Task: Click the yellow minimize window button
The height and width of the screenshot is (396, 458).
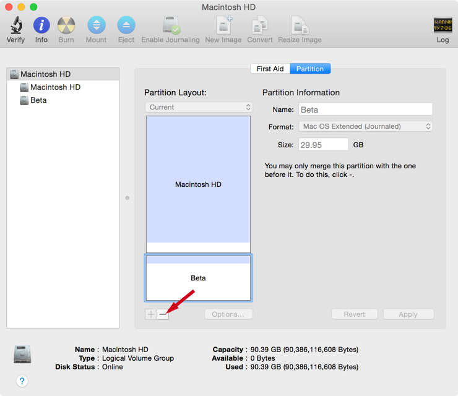Action: pos(21,7)
